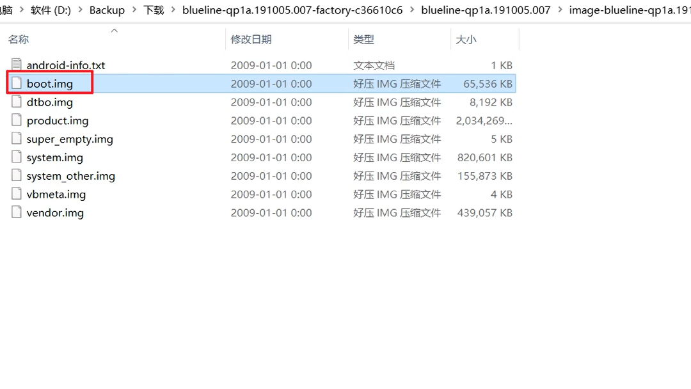Select the product.img file name
Screen dimensions: 691x389
pyautogui.click(x=58, y=121)
